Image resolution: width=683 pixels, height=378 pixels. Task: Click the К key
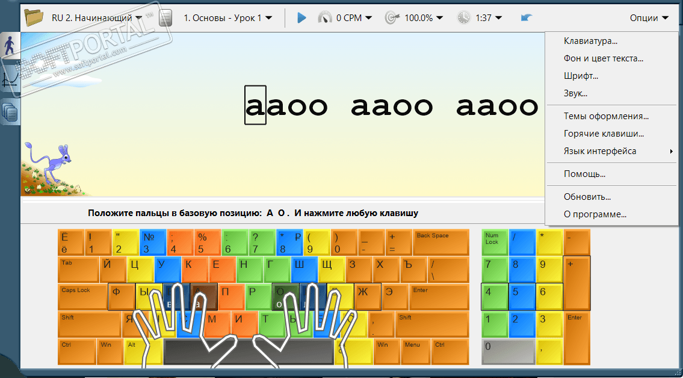tap(195, 270)
